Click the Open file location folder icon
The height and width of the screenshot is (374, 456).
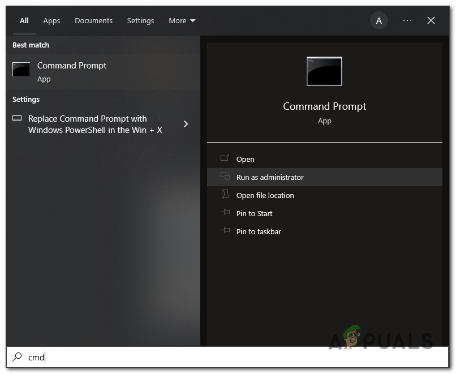pyautogui.click(x=226, y=195)
